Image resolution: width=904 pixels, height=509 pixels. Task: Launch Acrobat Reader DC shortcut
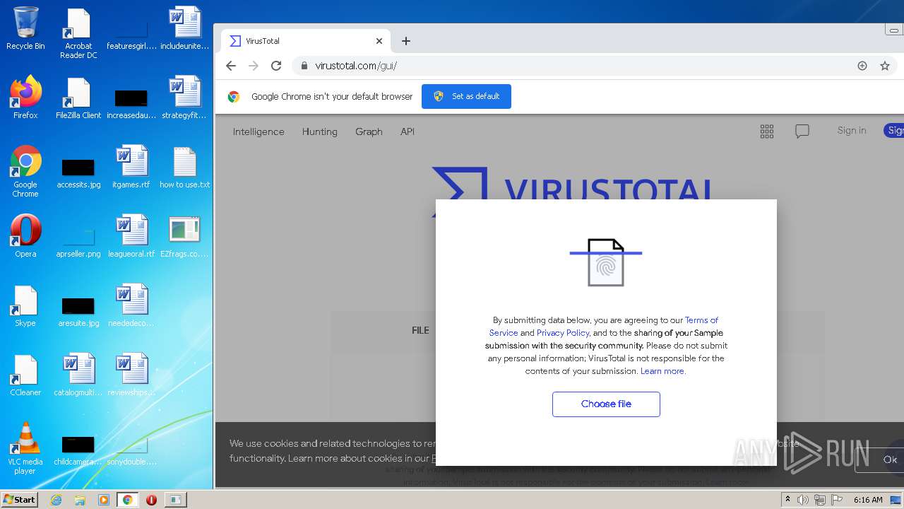78,33
